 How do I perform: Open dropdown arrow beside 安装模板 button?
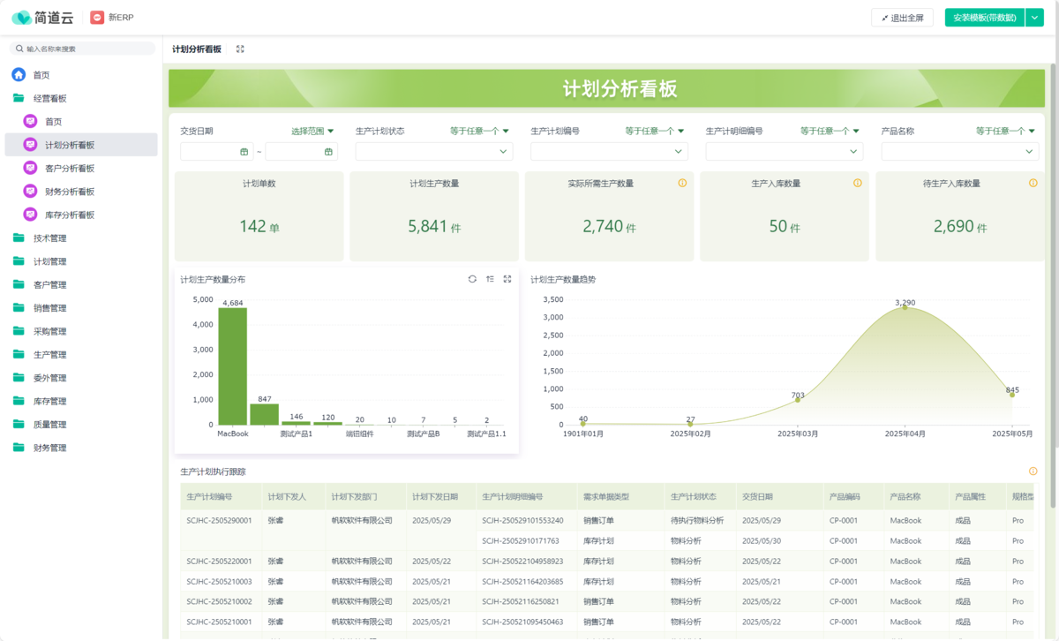pyautogui.click(x=1035, y=18)
